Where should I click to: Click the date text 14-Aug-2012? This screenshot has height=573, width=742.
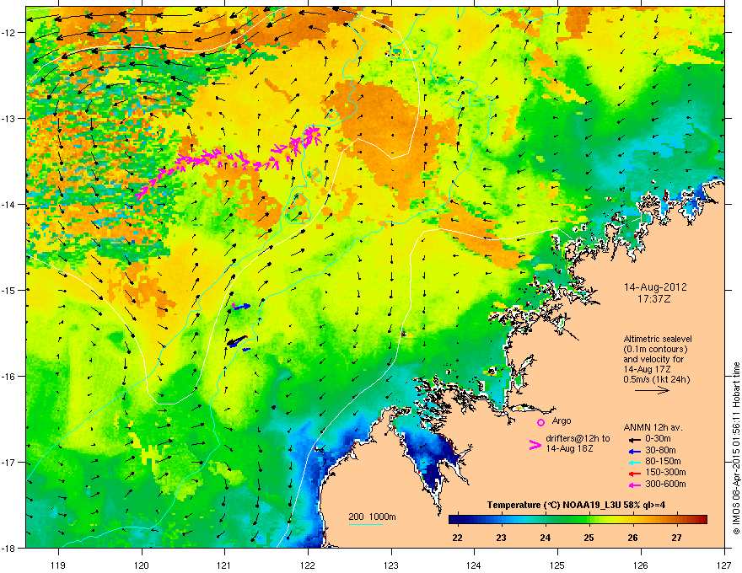click(x=655, y=287)
